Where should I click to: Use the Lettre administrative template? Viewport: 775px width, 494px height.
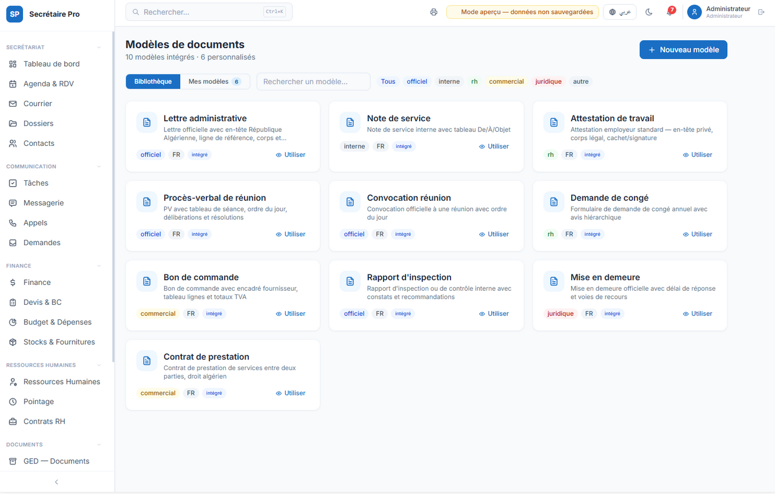tap(291, 154)
